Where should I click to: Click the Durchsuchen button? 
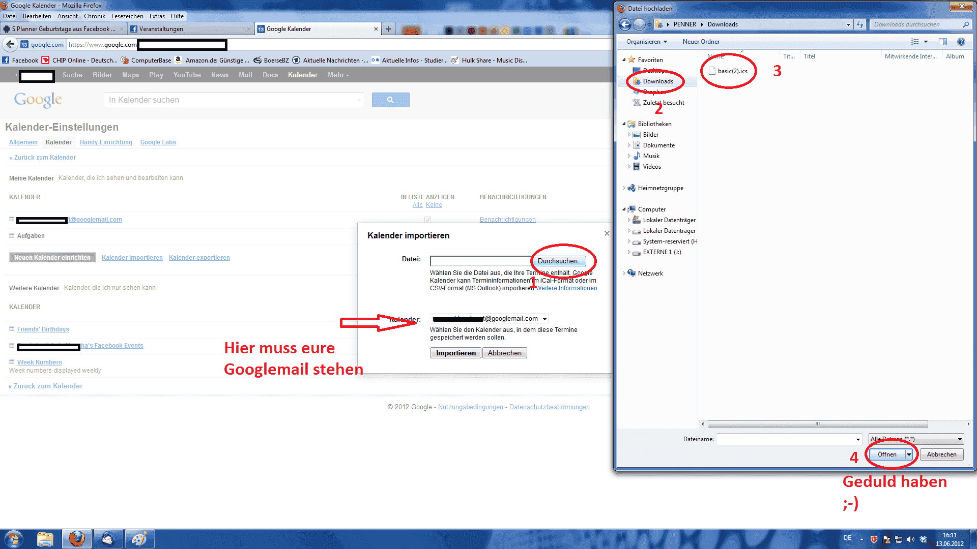pyautogui.click(x=559, y=261)
